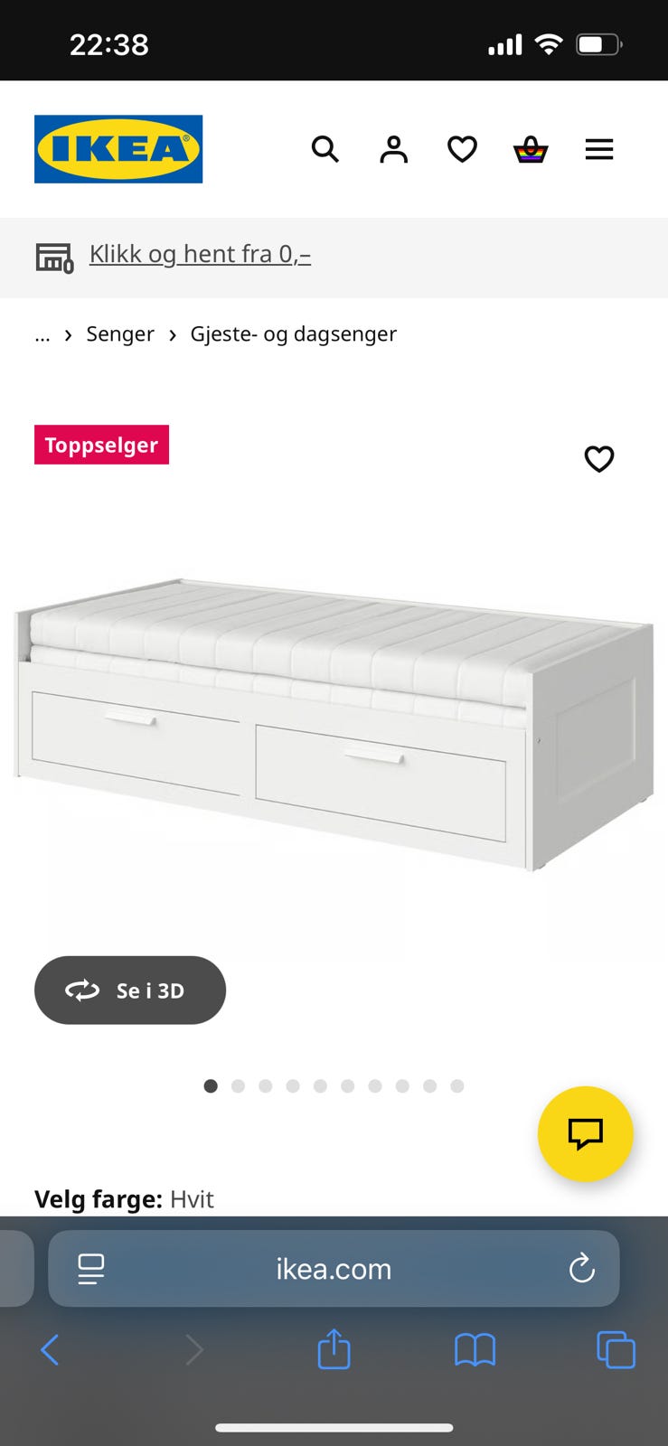
Task: Open the user profile icon
Action: [x=393, y=149]
